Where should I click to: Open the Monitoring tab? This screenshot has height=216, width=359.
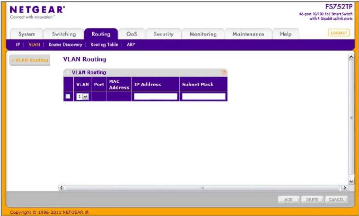coord(203,34)
